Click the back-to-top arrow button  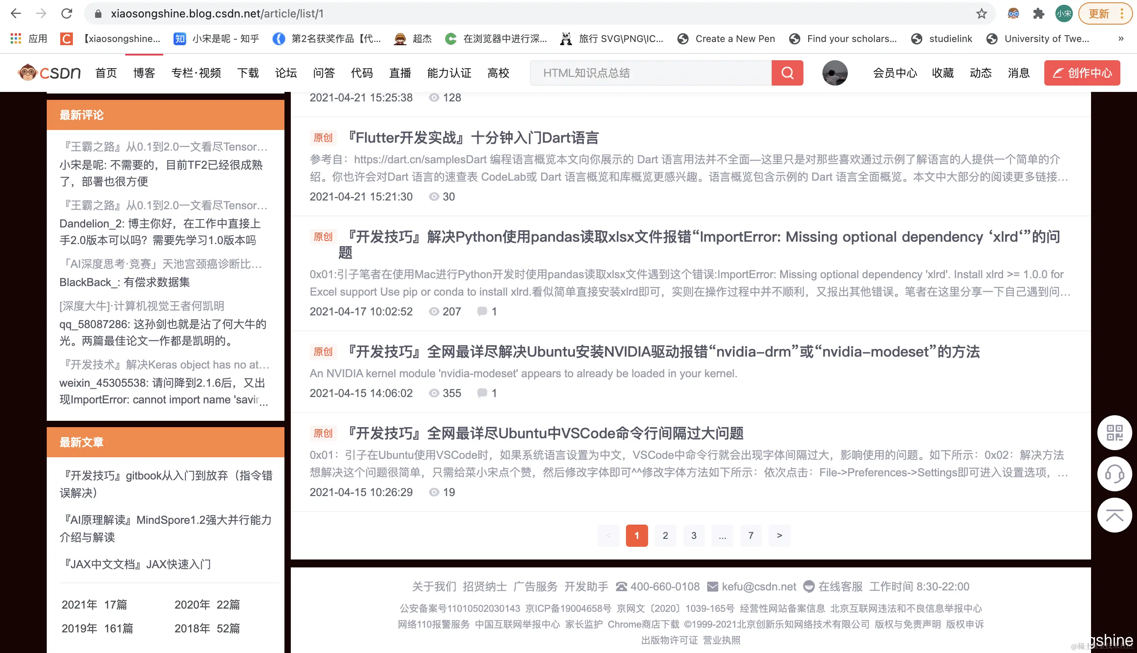coord(1114,515)
